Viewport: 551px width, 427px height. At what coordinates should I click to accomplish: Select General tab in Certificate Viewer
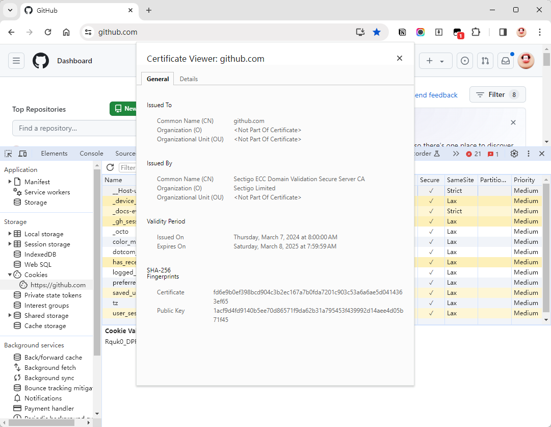tap(158, 79)
